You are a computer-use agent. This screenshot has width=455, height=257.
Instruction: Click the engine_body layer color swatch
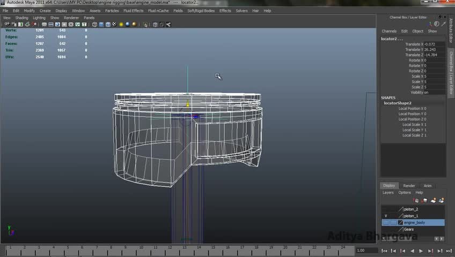(400, 222)
